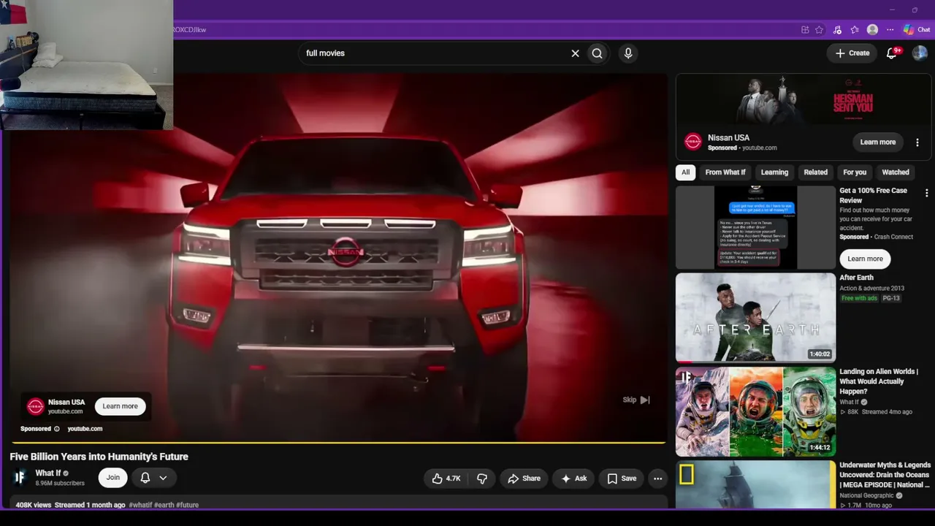Click the #future hashtag
Screen dimensions: 935x526
coord(188,505)
